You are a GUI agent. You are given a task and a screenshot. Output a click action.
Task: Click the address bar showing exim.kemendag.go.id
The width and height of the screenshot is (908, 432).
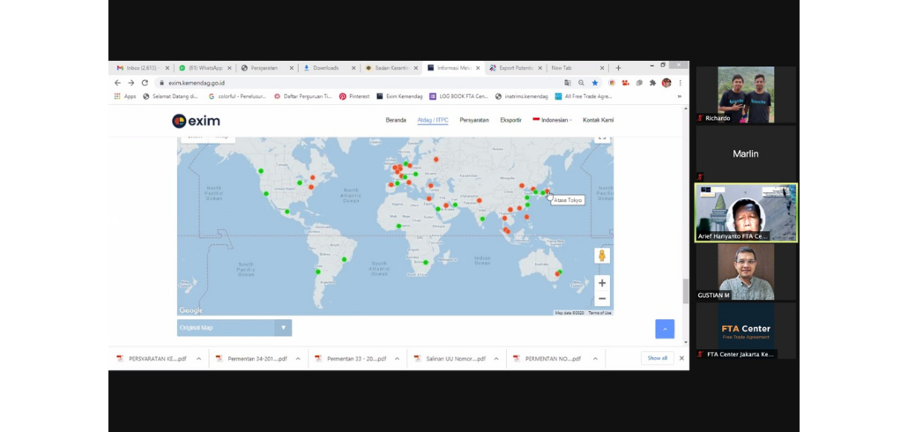pos(353,83)
